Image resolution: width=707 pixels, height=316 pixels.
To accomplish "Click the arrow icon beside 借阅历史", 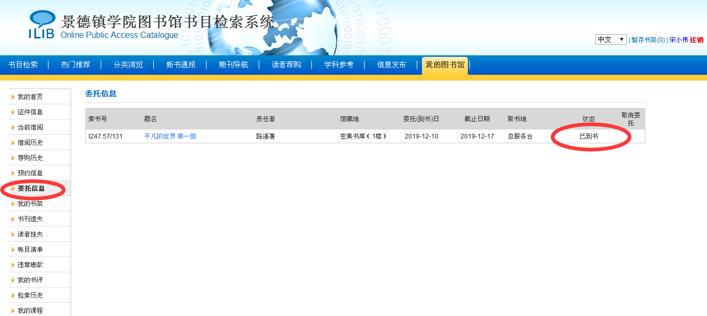I will pos(13,143).
